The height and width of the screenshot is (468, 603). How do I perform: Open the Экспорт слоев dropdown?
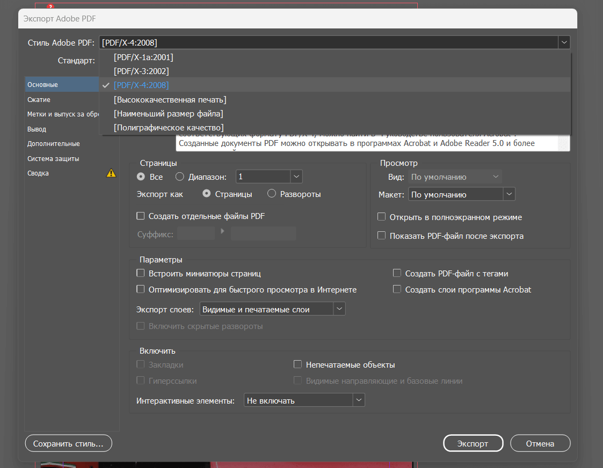point(272,309)
